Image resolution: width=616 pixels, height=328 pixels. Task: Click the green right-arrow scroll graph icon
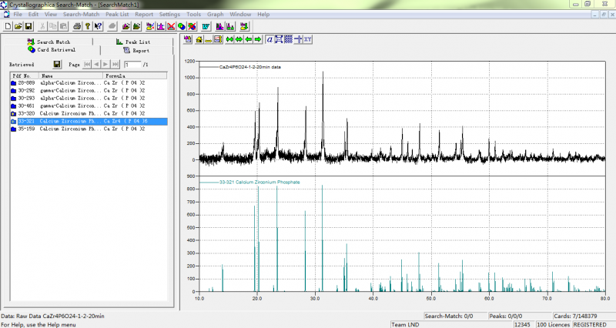[x=258, y=39]
